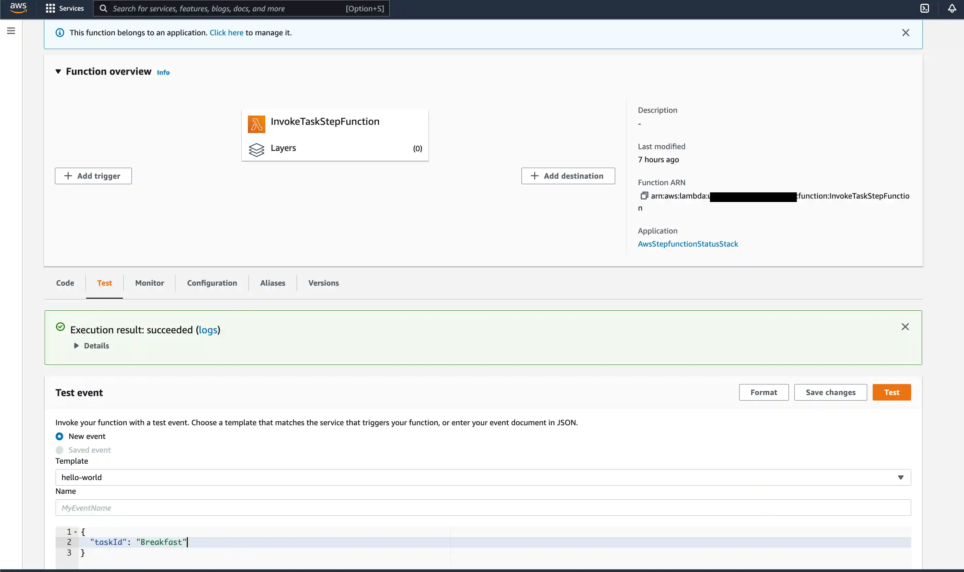Click the InvokeTaskStepFunction Lambda icon
This screenshot has height=572, width=964.
point(256,124)
